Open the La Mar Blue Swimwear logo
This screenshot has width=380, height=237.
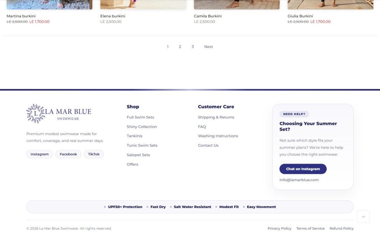tap(59, 114)
